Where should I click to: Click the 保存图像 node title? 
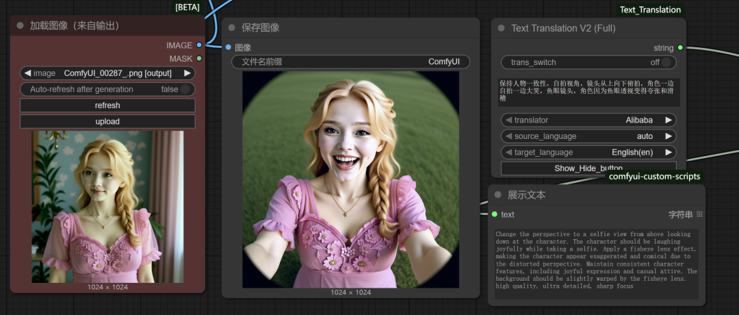click(261, 28)
